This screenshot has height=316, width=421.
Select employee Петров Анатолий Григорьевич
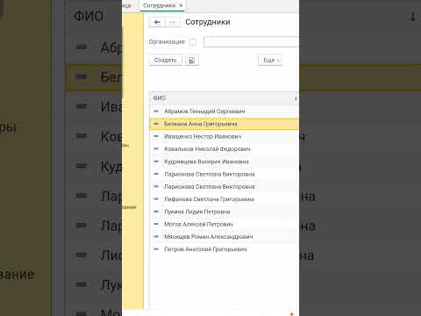click(225, 249)
